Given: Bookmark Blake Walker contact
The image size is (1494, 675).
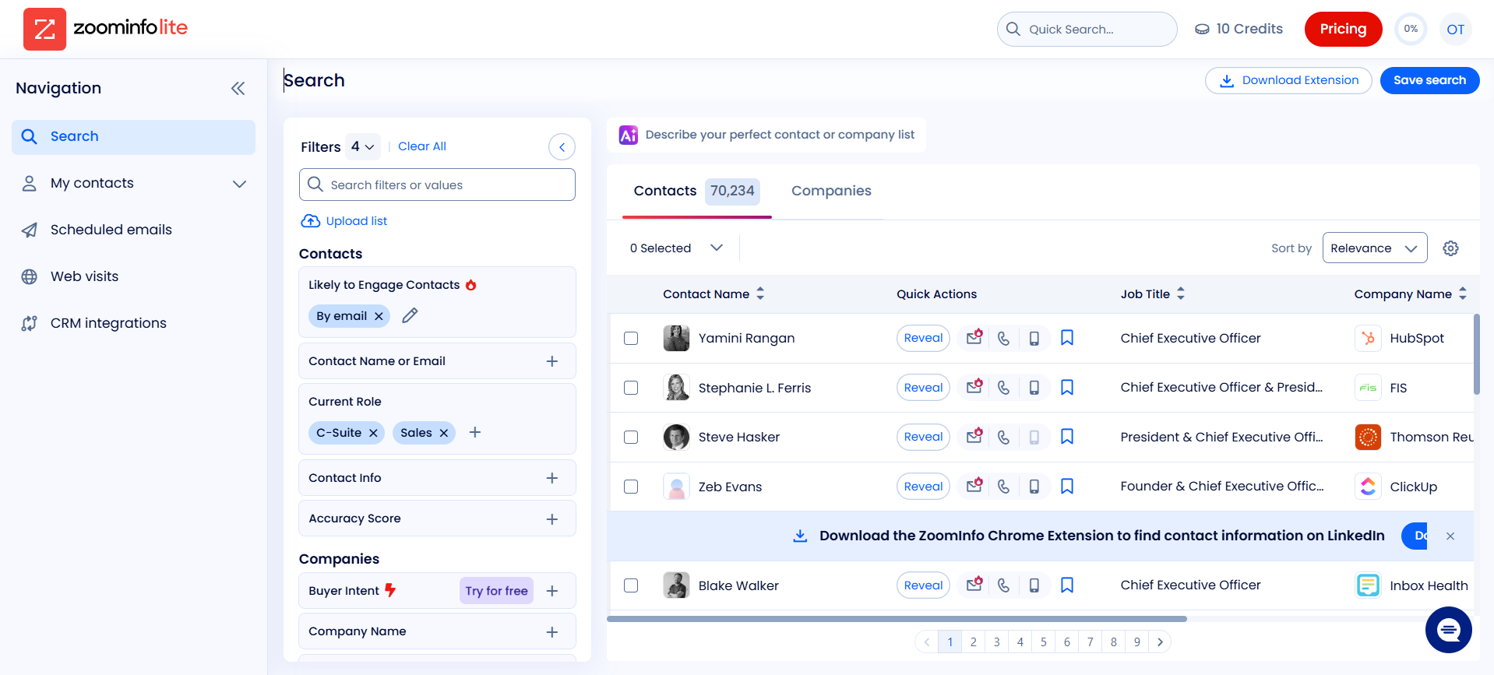Looking at the screenshot, I should pyautogui.click(x=1067, y=585).
